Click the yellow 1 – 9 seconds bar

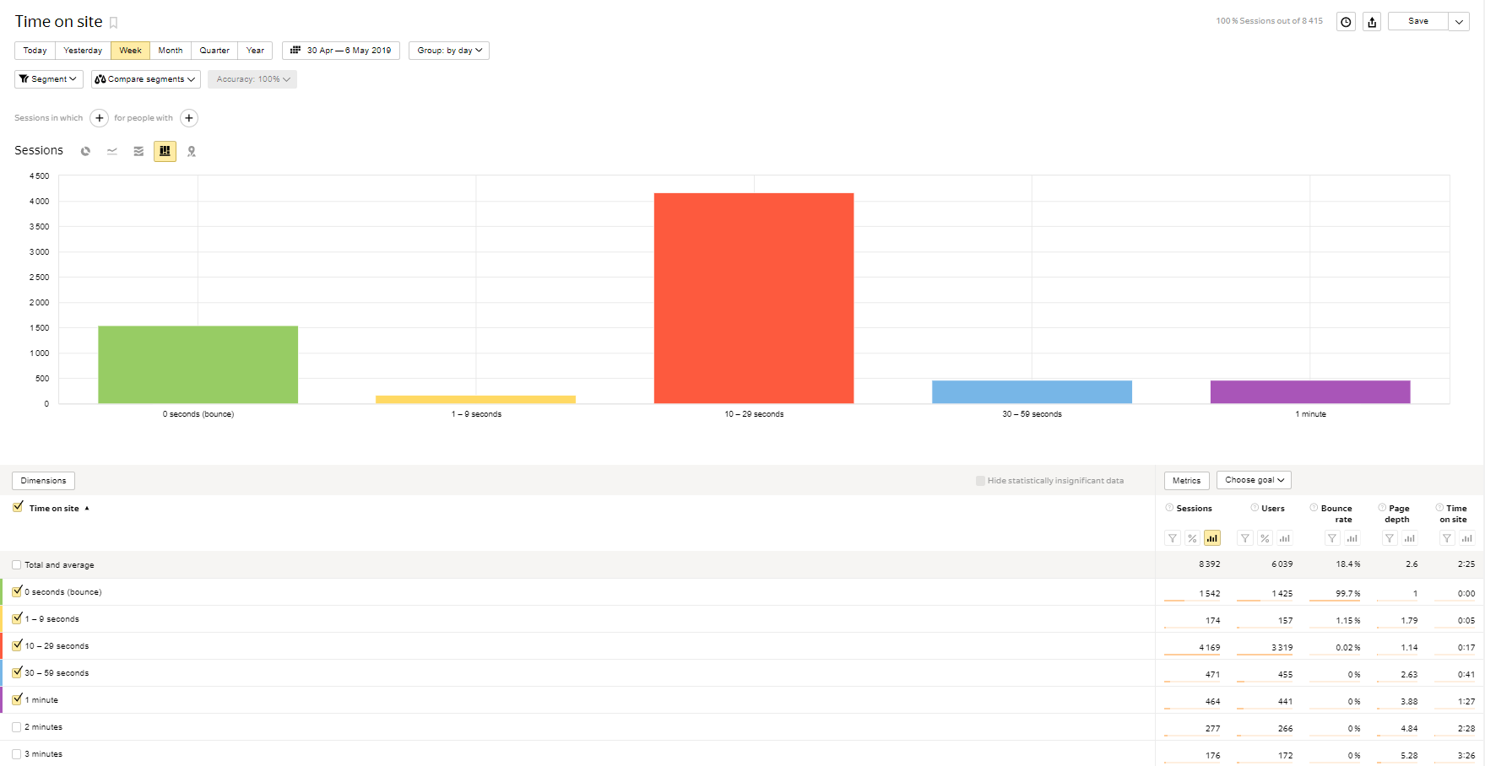(475, 399)
